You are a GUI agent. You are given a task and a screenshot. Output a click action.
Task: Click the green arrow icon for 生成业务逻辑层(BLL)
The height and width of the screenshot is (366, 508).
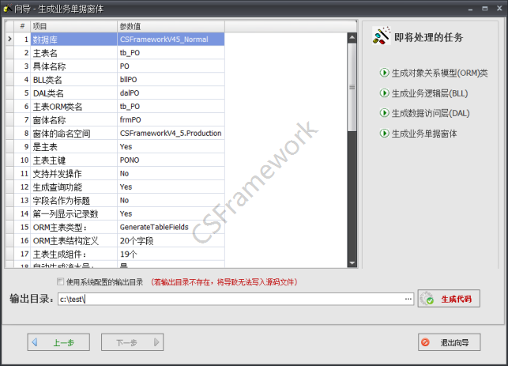(384, 93)
